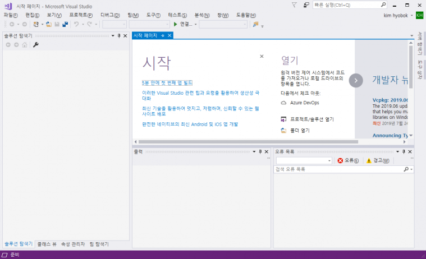Click the Visual Studio tips and tricks link
The image size is (426, 259).
200,95
